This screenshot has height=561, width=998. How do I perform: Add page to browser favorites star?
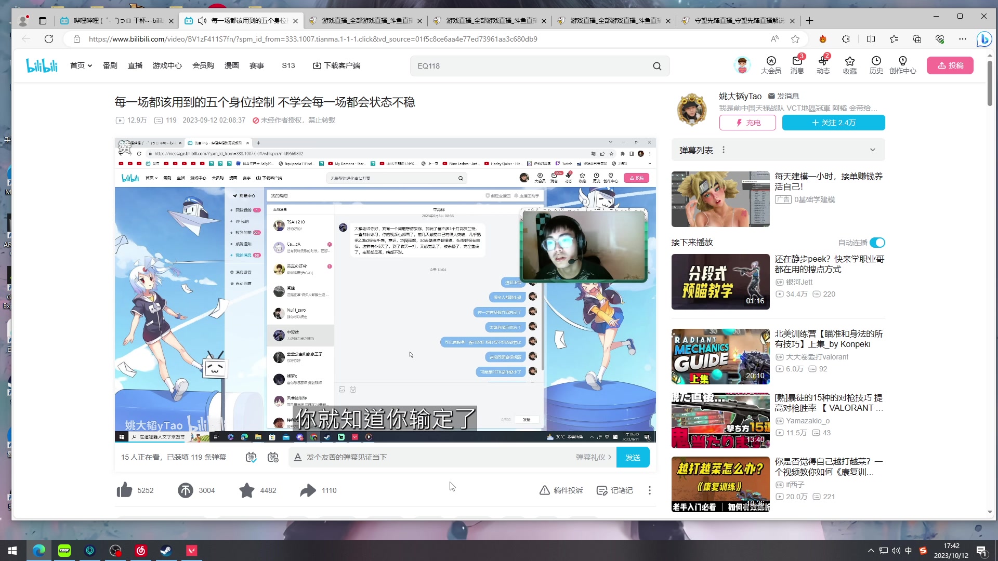(x=795, y=39)
